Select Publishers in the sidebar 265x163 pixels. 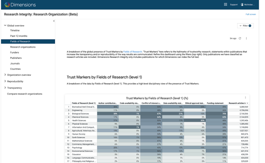click(16, 58)
